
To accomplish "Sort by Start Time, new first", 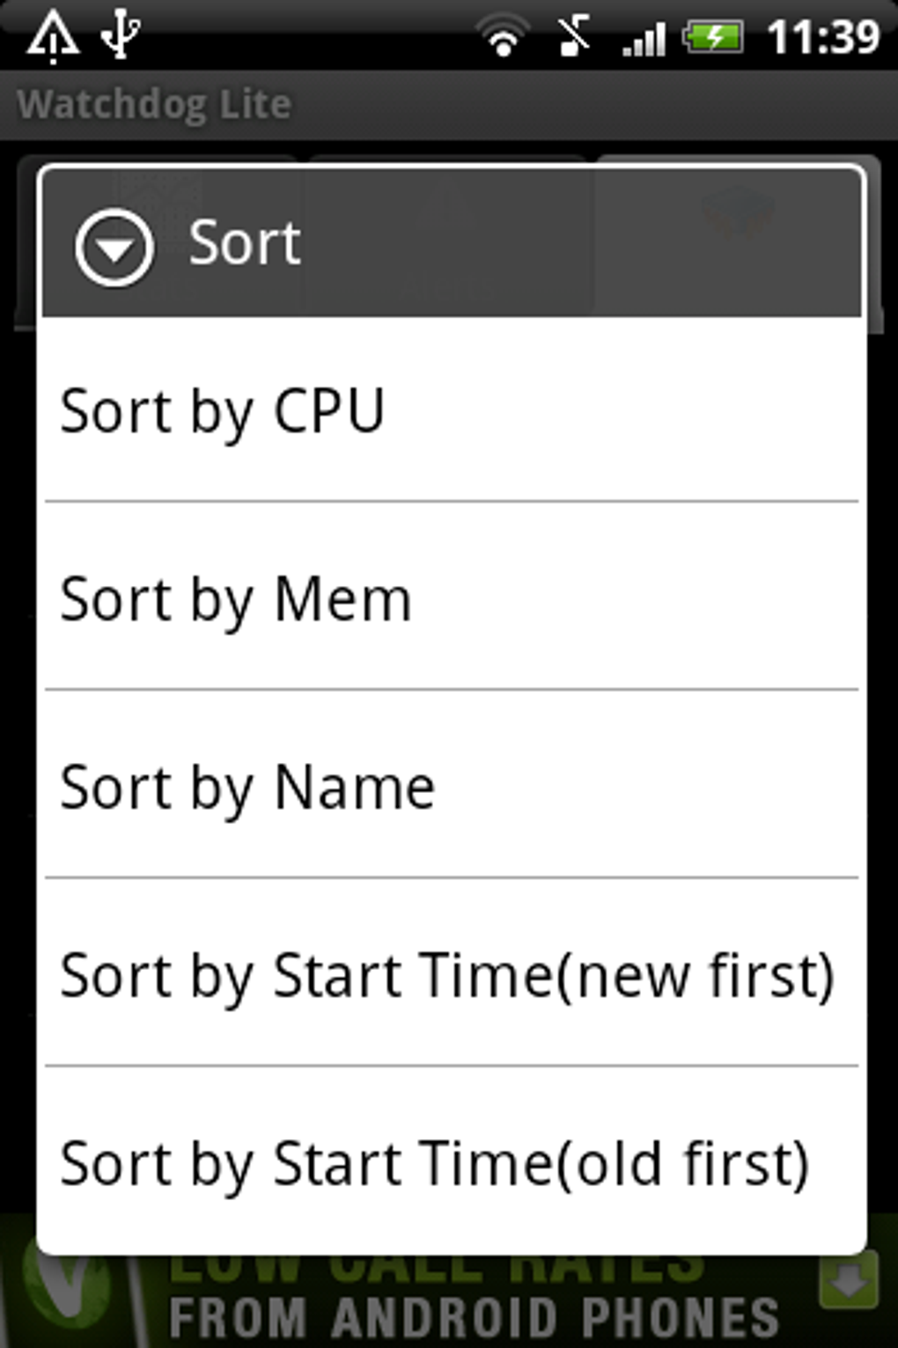I will [451, 974].
